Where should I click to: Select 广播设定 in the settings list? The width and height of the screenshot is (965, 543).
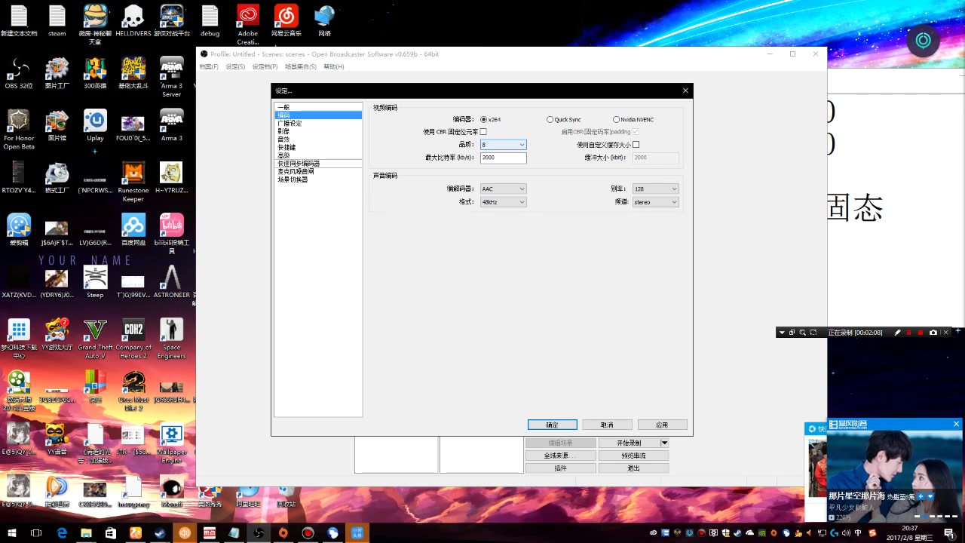(x=318, y=123)
